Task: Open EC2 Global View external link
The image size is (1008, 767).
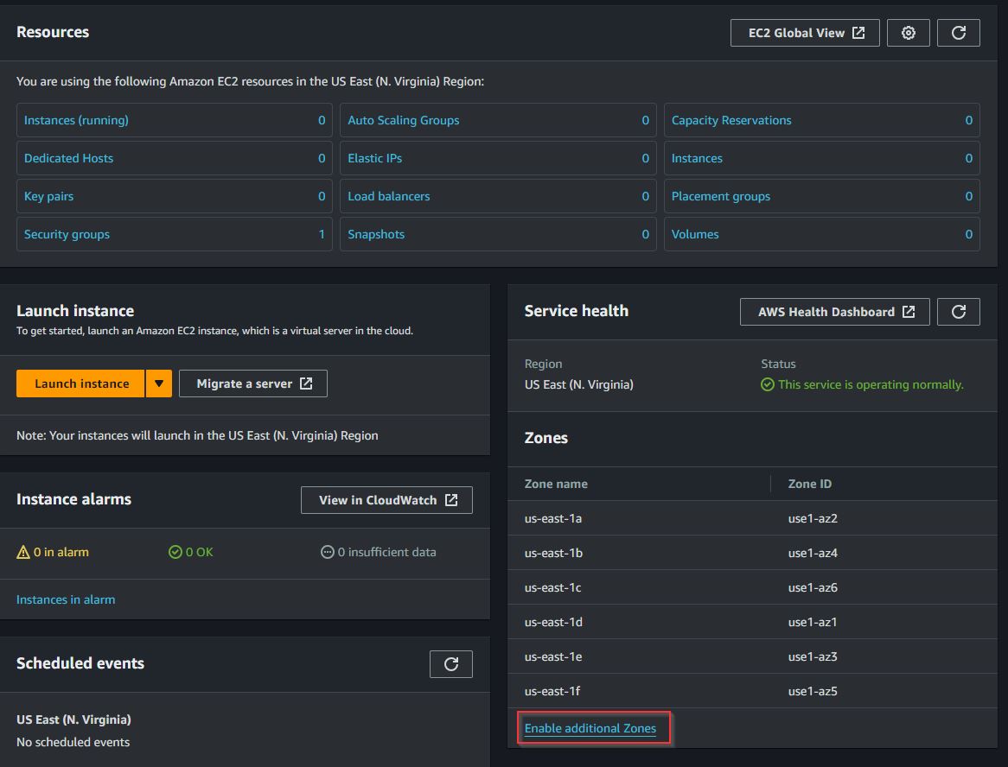Action: point(805,33)
